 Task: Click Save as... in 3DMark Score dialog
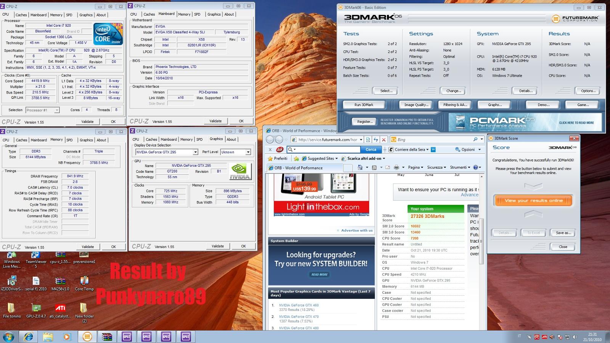click(x=563, y=233)
